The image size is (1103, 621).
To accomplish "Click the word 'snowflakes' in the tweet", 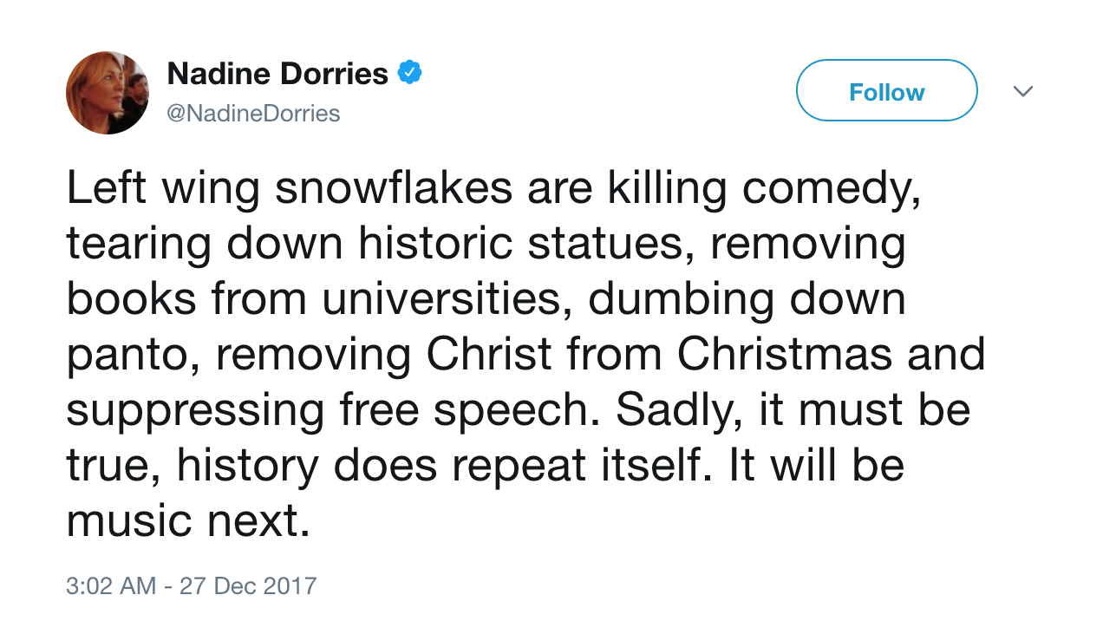I will (394, 189).
